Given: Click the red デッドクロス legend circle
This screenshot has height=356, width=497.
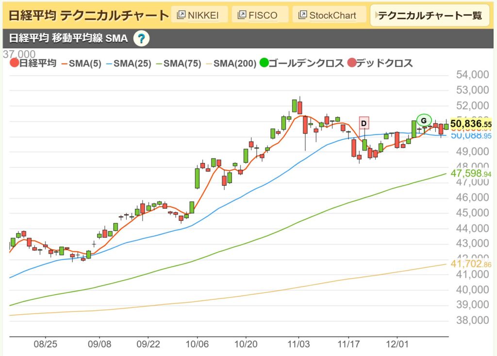Looking at the screenshot, I should (x=351, y=63).
